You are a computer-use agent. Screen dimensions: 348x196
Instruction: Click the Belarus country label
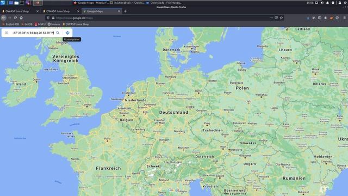319,84
